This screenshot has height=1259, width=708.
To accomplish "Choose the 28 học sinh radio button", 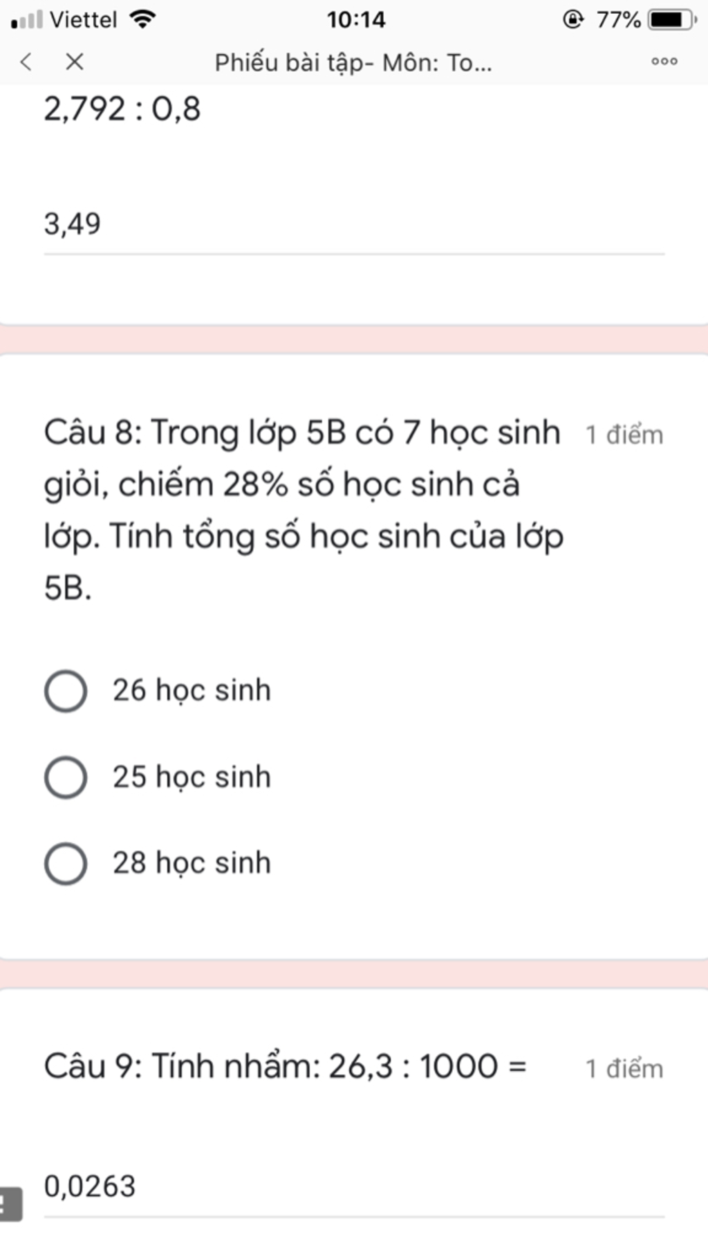I will pos(66,863).
